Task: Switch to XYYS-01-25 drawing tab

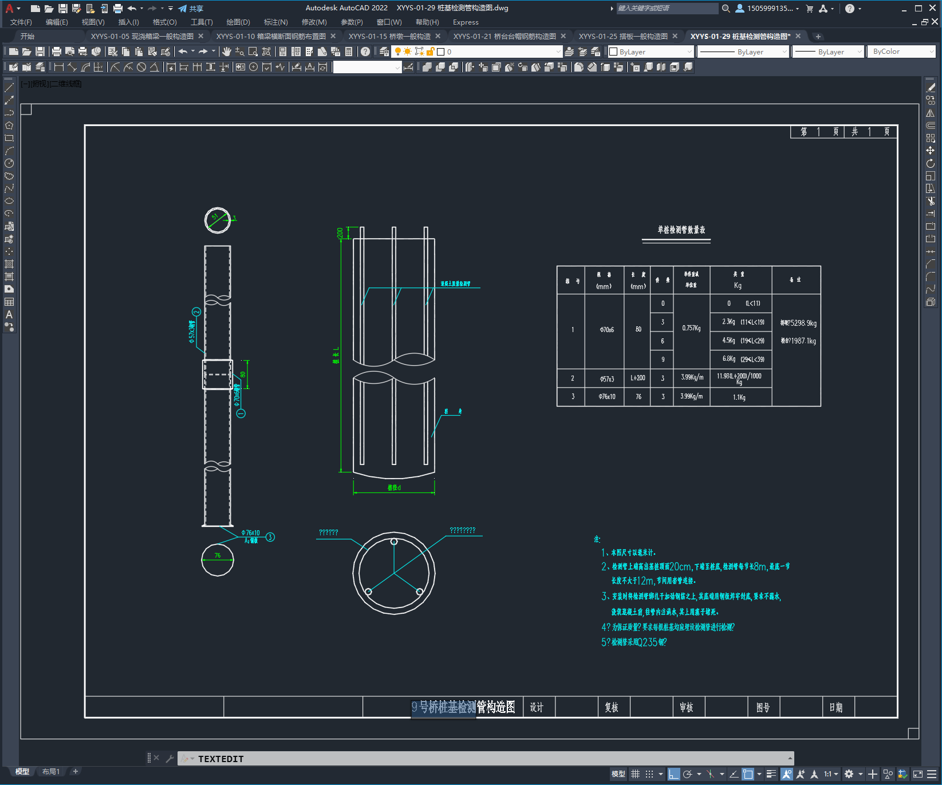Action: pyautogui.click(x=623, y=36)
